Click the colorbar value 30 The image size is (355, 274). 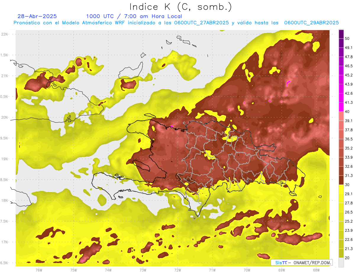(347, 185)
